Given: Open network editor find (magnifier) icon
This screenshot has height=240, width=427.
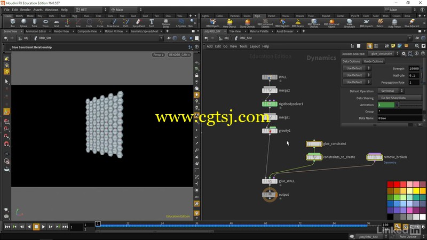Looking at the screenshot, I should coord(417,46).
